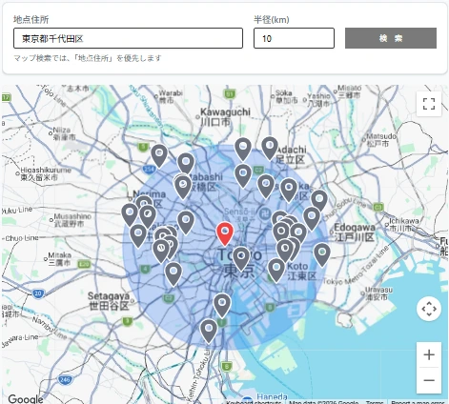
Task: Click the Matsudo 松戸市 map label
Action: pos(381,140)
